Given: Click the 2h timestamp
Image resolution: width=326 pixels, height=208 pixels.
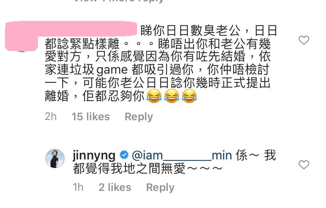Looking at the screenshot, I should (51, 117).
